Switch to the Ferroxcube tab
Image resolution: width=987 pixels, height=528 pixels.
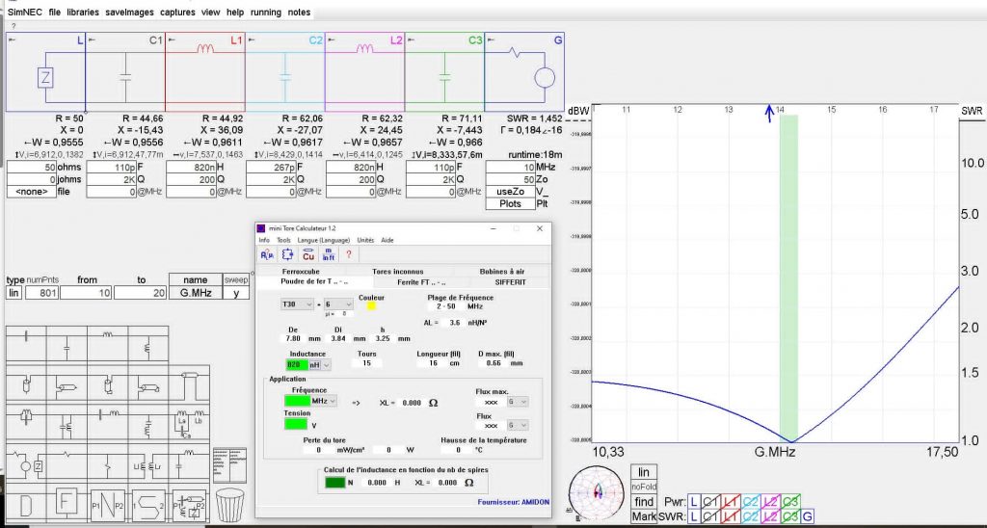pos(301,272)
